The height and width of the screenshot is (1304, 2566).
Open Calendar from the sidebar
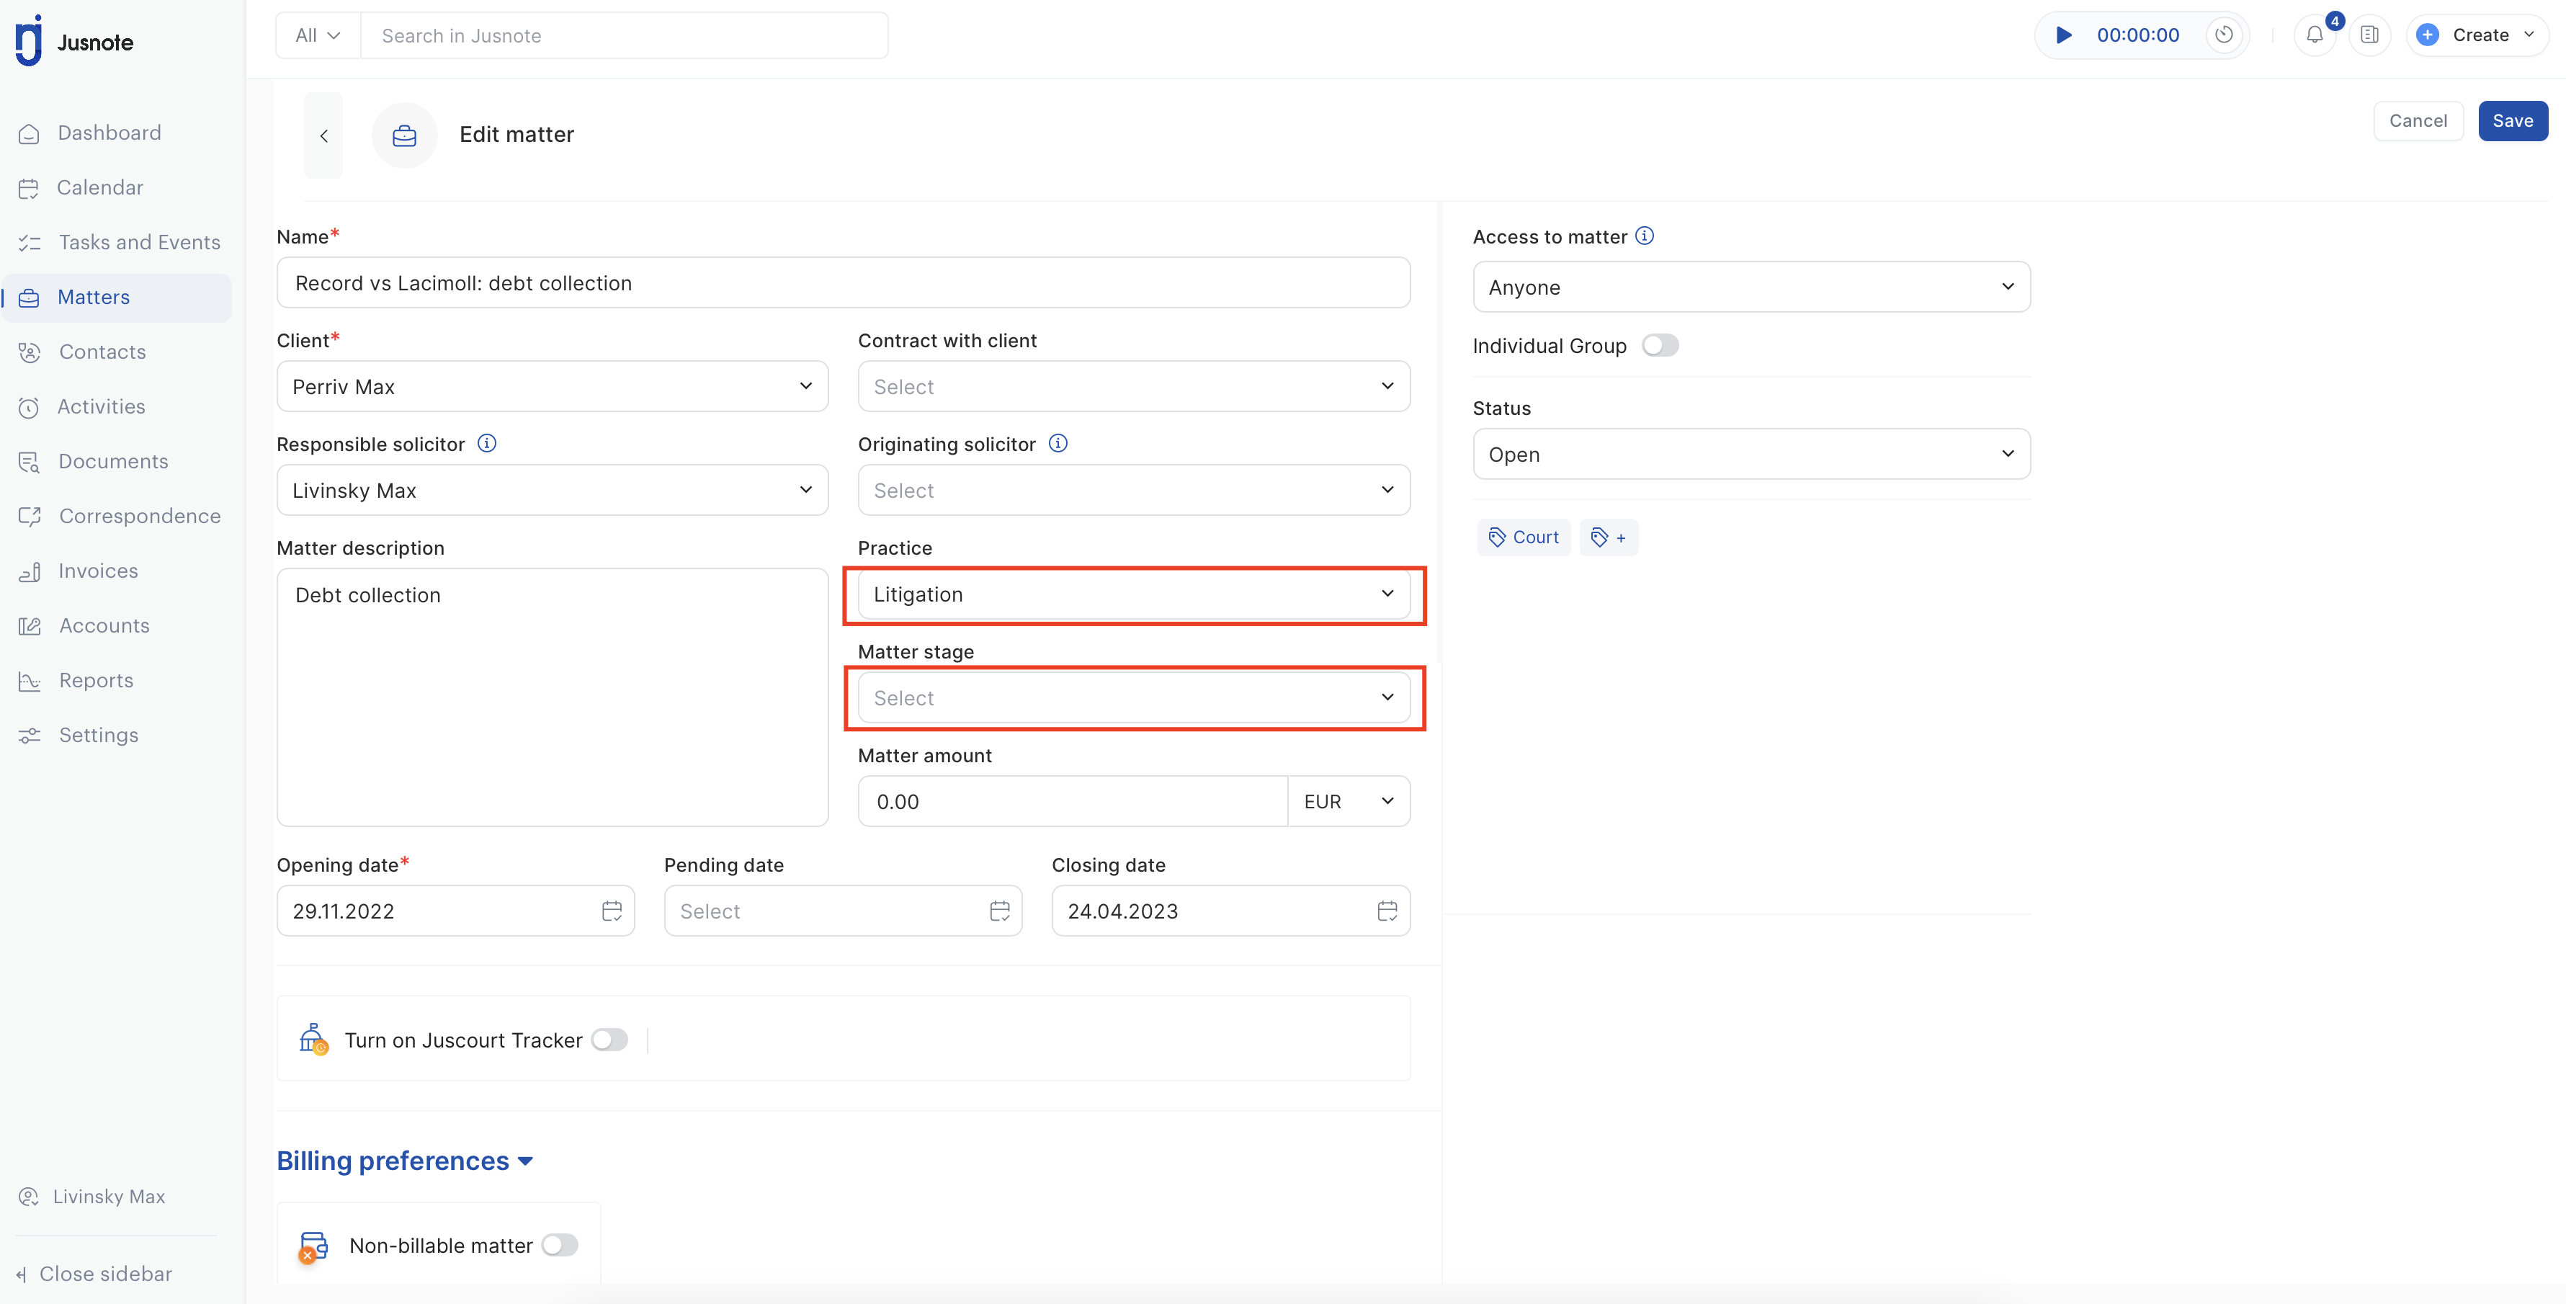click(x=99, y=188)
